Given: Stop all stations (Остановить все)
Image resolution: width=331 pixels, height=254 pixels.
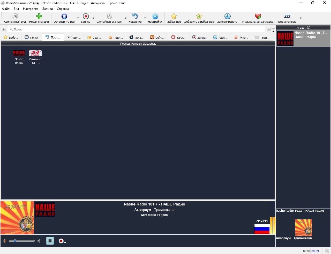Looking at the screenshot, I should pyautogui.click(x=64, y=18).
